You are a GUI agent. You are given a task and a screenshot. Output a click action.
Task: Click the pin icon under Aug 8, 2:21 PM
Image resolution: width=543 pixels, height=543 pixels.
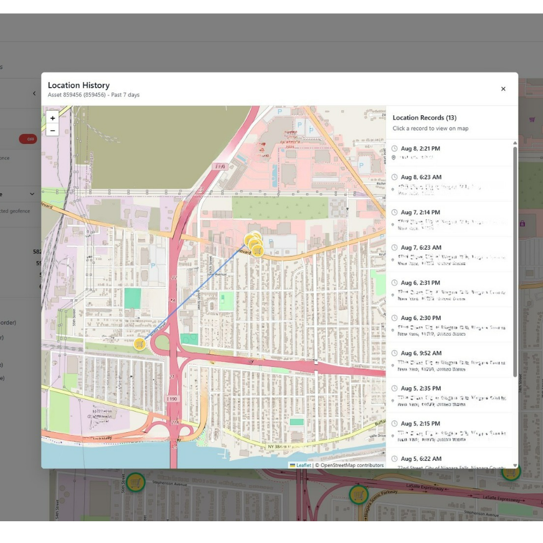(x=394, y=158)
